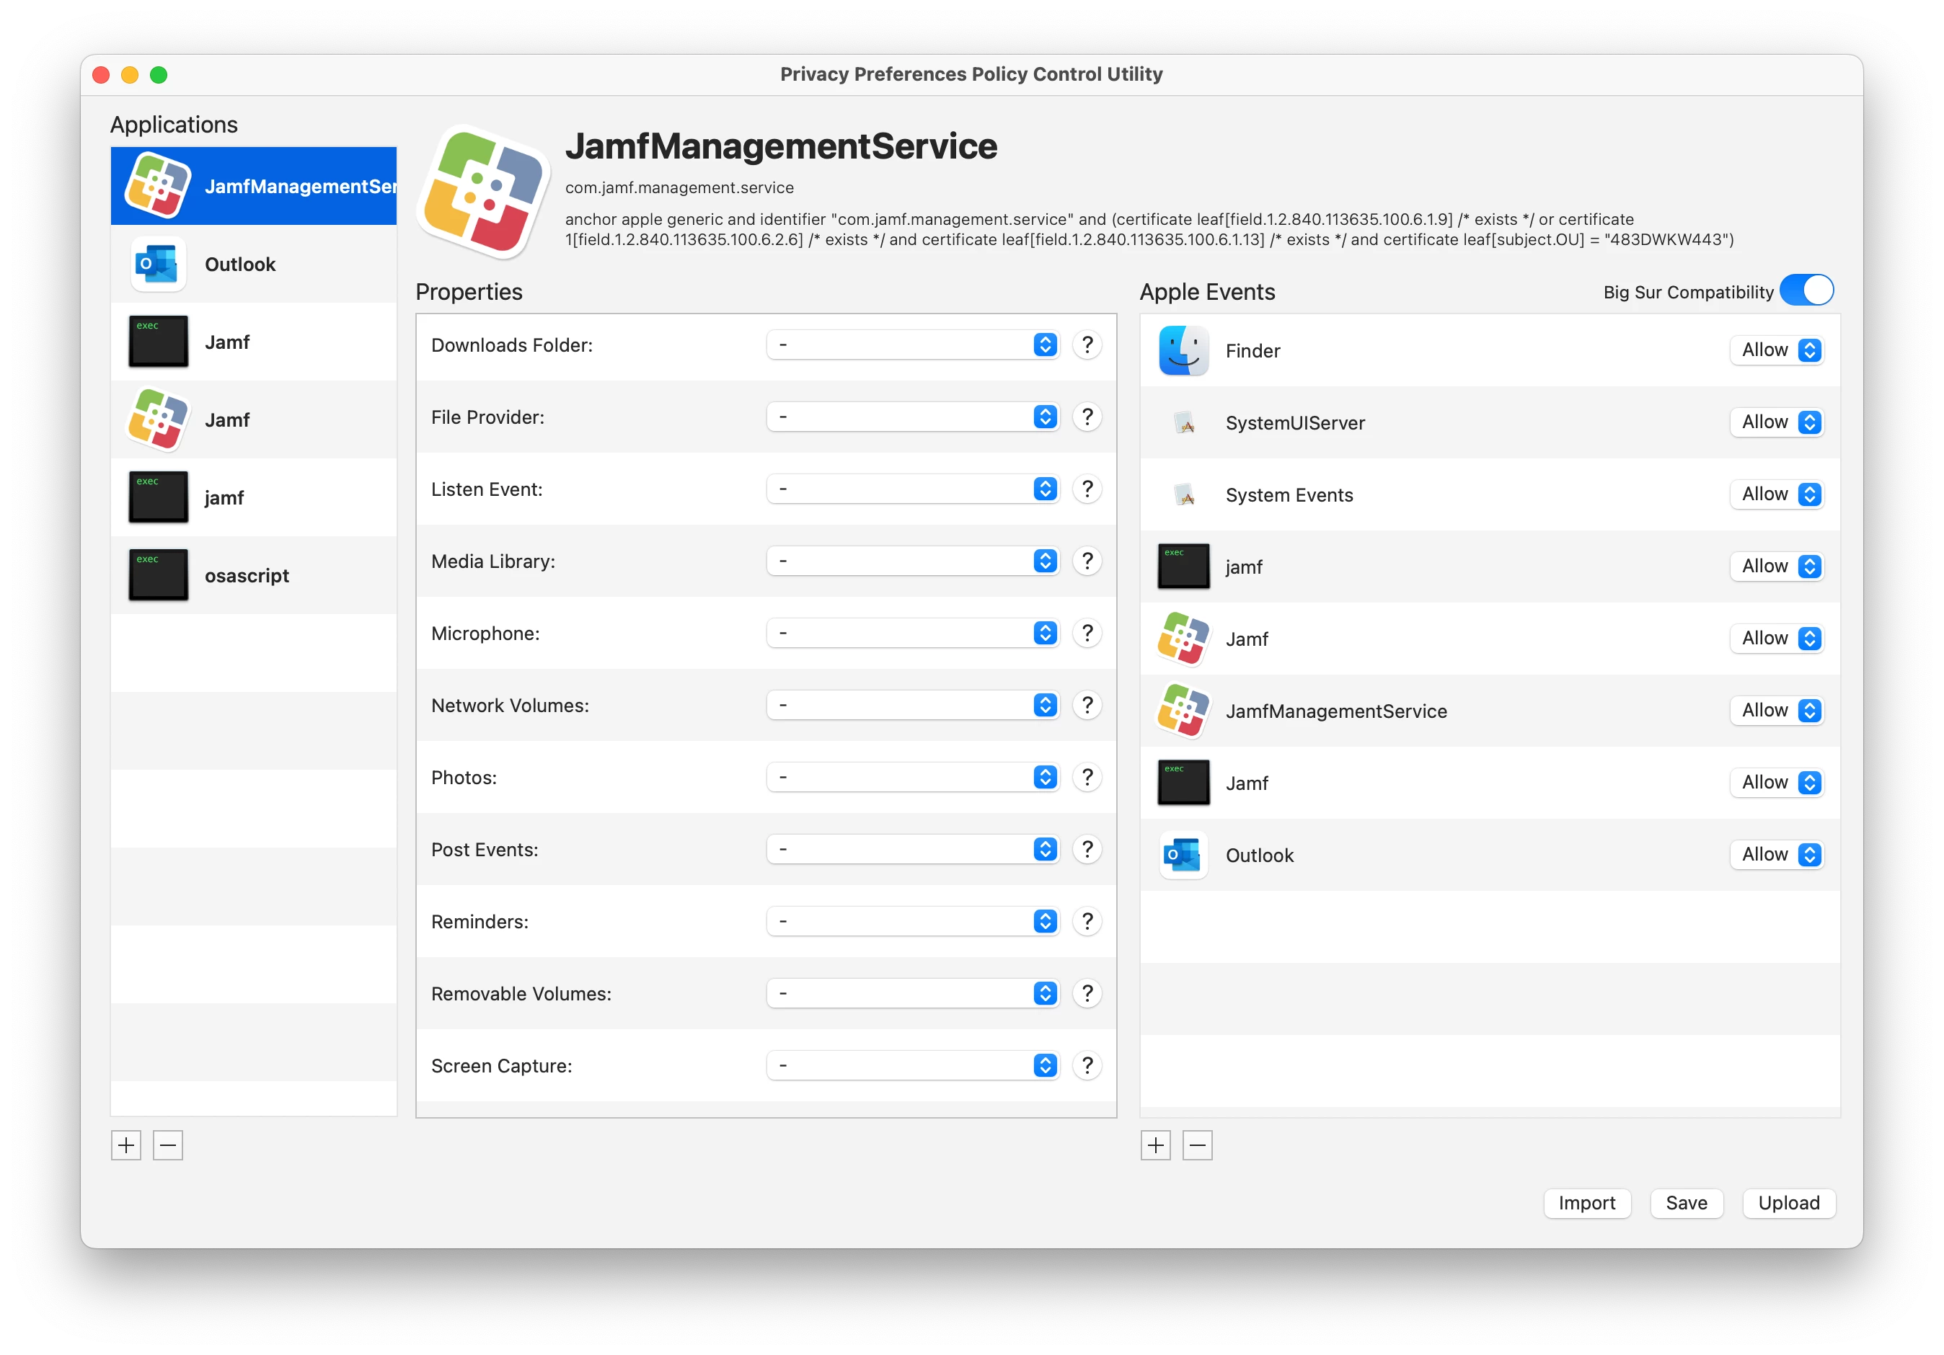Change Outlook Allow setting in Apple Events
This screenshot has width=1944, height=1355.
coord(1777,855)
